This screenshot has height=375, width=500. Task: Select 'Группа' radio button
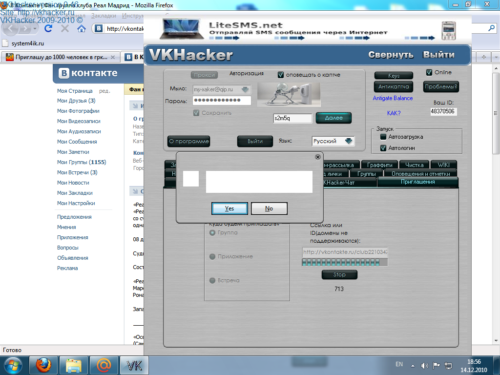pyautogui.click(x=212, y=232)
